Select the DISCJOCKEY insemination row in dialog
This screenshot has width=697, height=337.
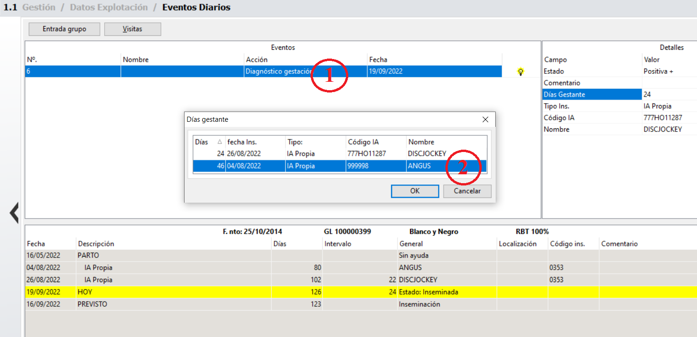pyautogui.click(x=339, y=153)
